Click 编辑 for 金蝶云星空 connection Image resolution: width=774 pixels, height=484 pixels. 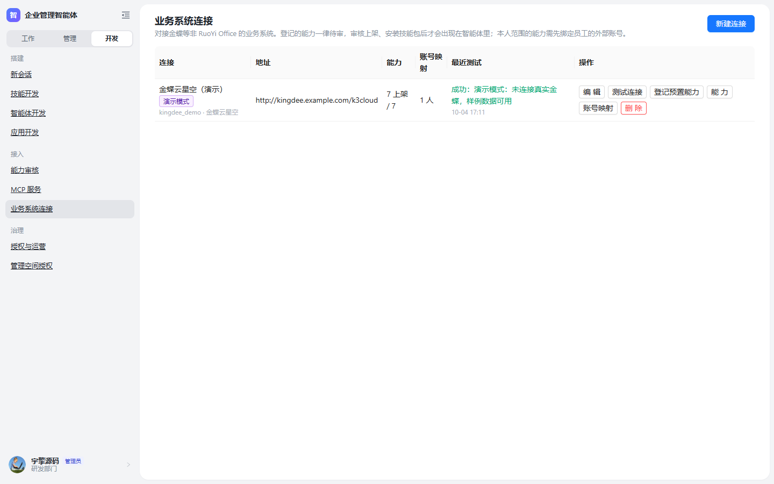pyautogui.click(x=592, y=92)
